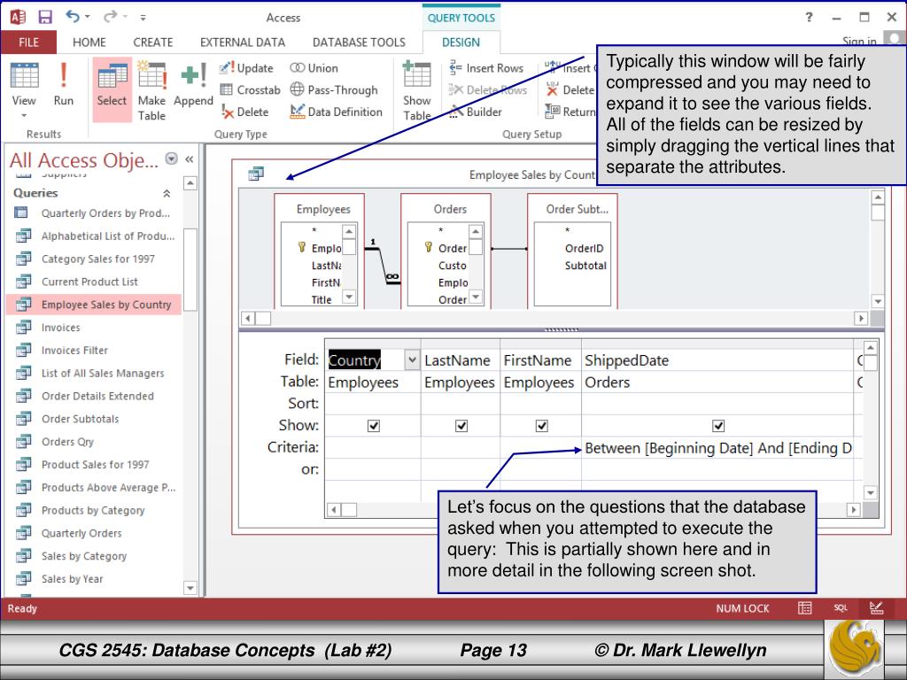Choose the Update query type
Screen dimensions: 907x680
(246, 67)
